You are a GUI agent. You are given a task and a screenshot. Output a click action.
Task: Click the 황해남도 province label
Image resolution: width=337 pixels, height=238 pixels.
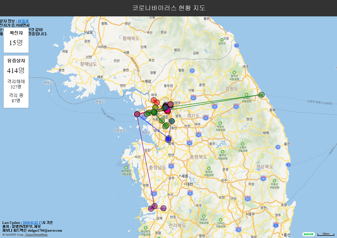coord(88,64)
